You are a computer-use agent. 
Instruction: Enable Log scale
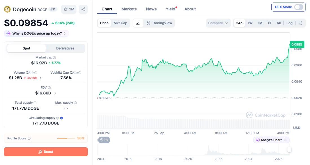(289, 23)
